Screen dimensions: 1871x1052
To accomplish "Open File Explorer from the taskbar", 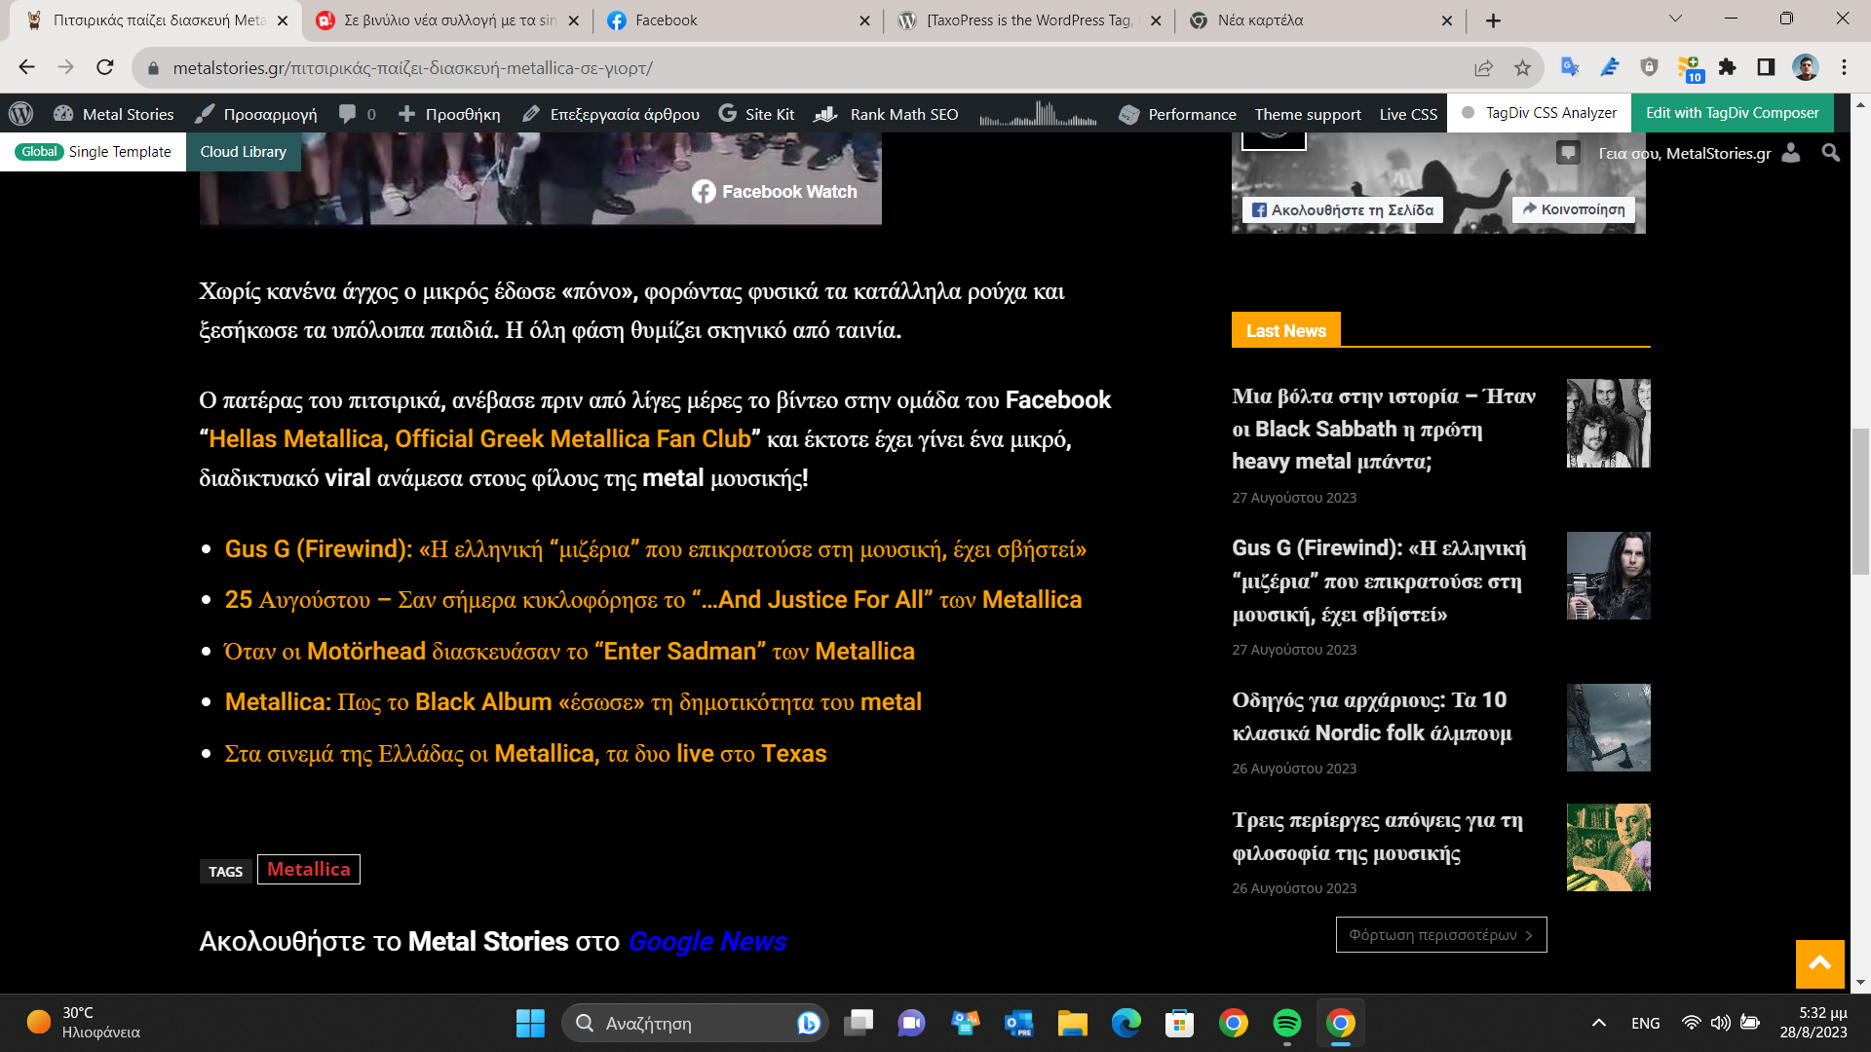I will [x=1072, y=1023].
